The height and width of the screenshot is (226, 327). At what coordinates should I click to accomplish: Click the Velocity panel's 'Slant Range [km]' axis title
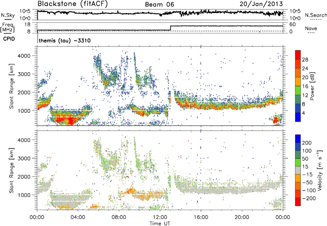click(x=11, y=170)
